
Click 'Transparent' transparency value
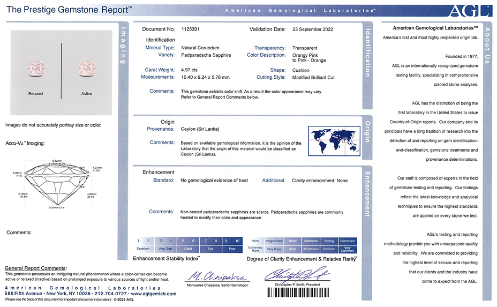point(305,48)
